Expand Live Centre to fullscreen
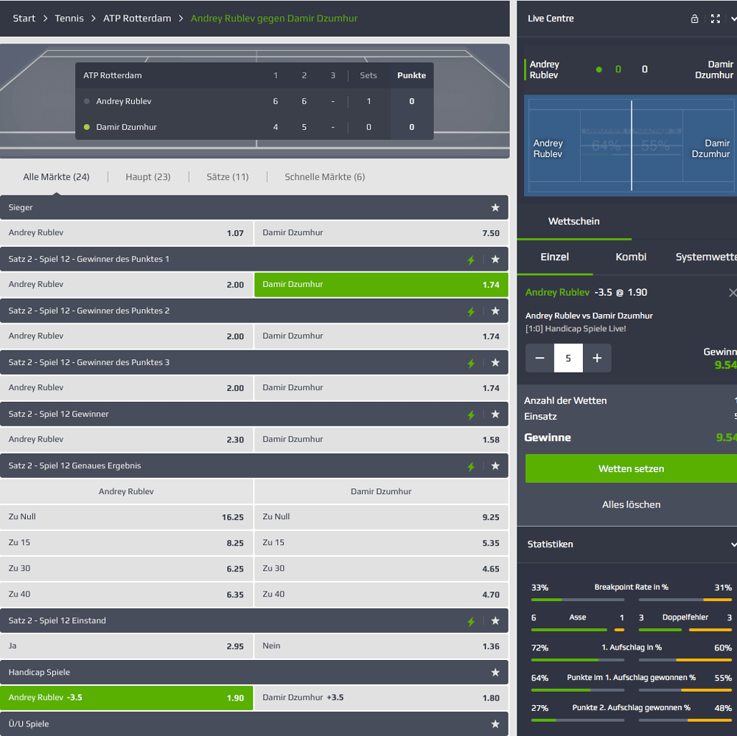 tap(716, 18)
